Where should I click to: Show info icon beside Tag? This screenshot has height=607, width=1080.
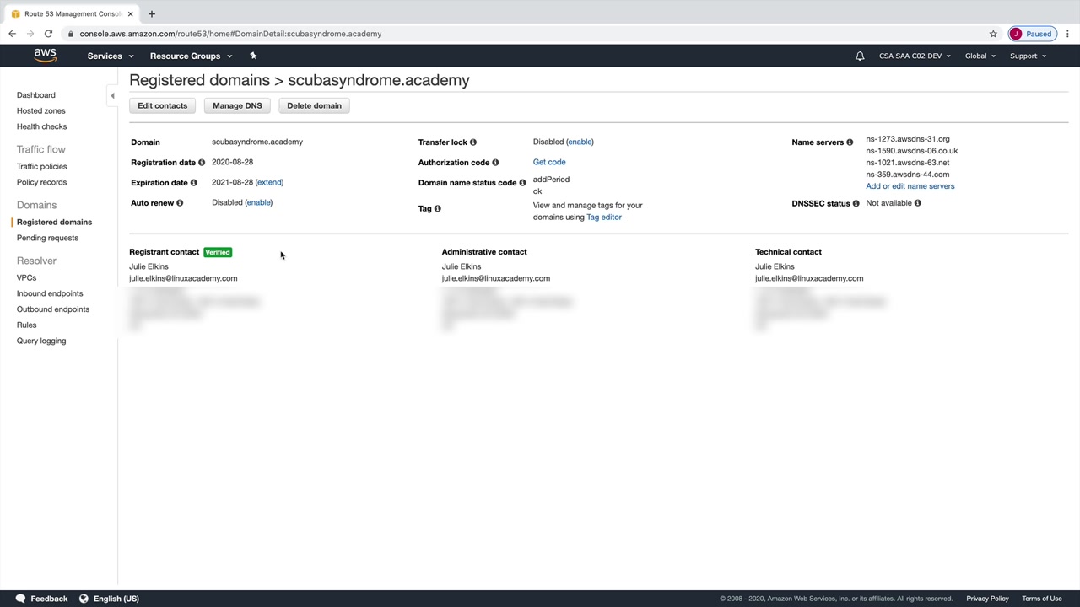tap(437, 208)
